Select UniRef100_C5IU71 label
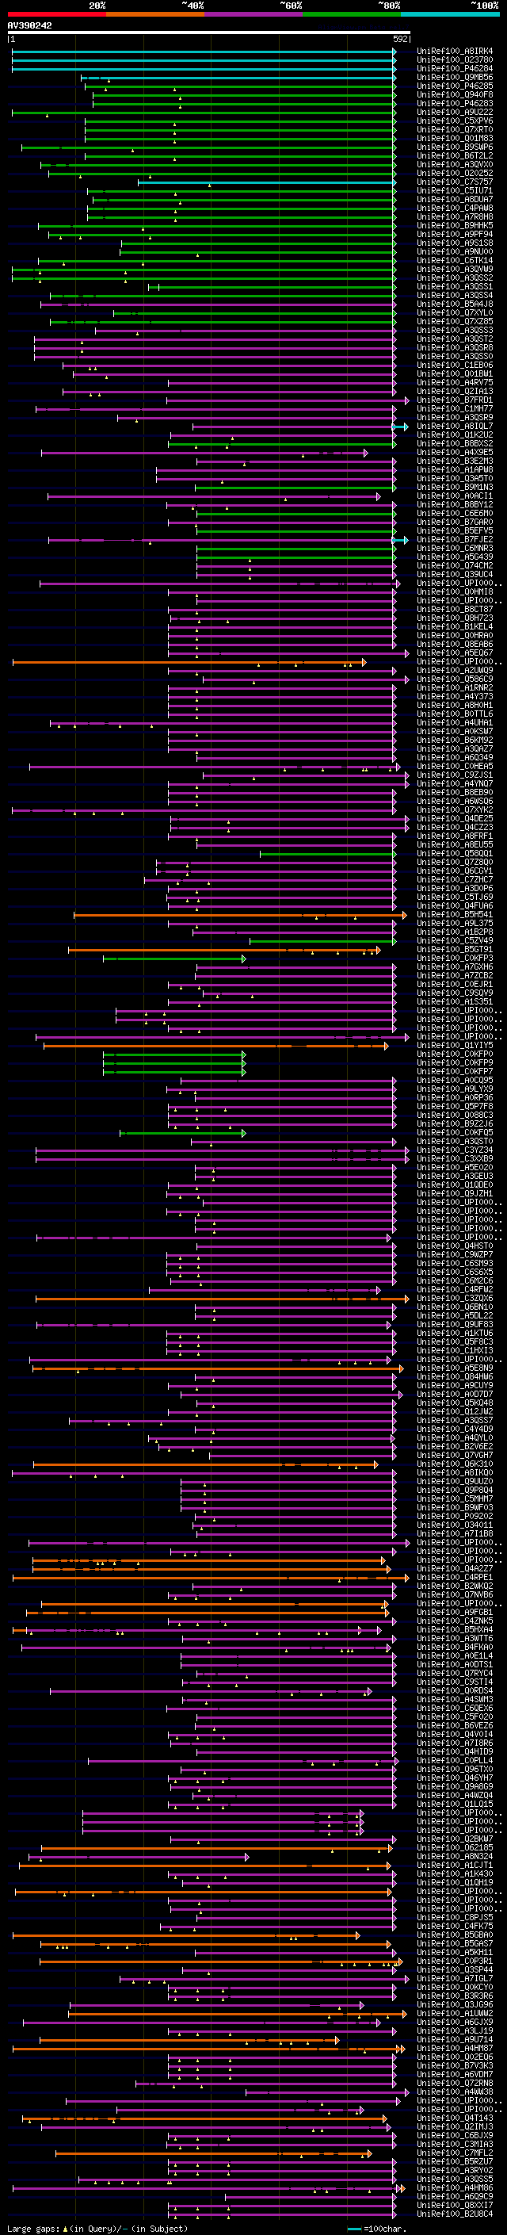This screenshot has width=507, height=2235. coord(455,191)
